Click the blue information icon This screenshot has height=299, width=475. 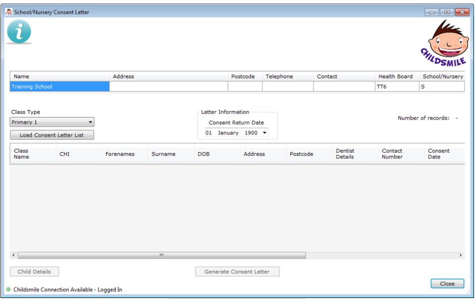point(19,32)
